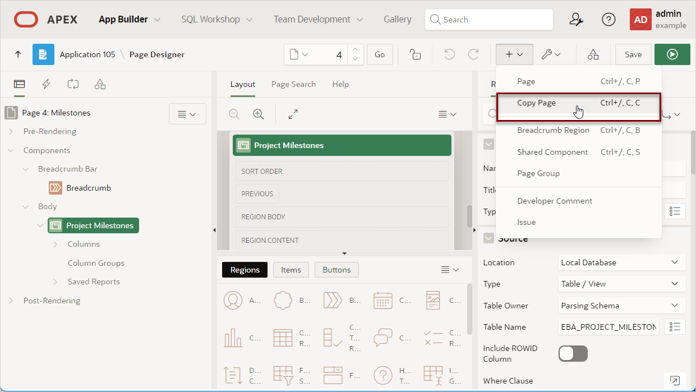The image size is (696, 392).
Task: Switch to the Page Search tab
Action: tap(293, 84)
